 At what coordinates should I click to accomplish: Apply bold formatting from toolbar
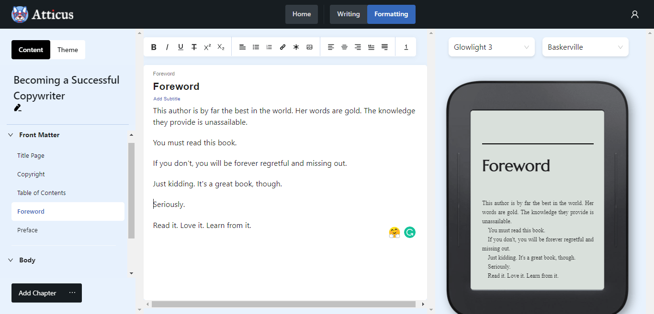click(x=154, y=47)
